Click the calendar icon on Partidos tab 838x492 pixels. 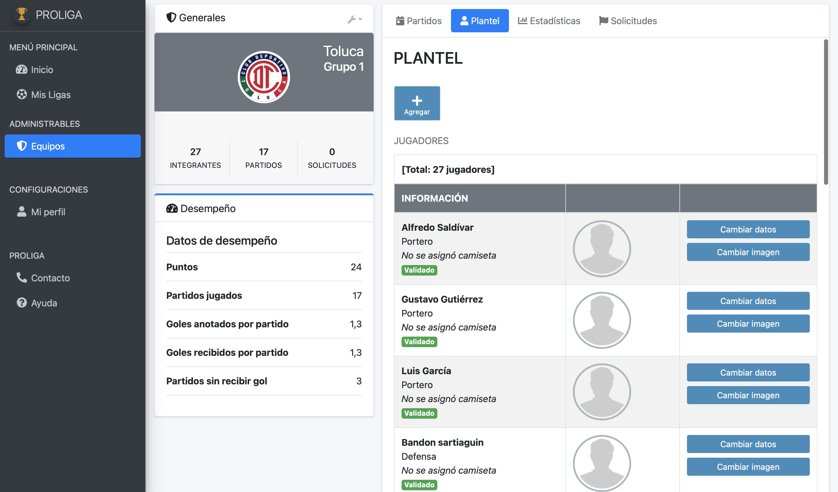point(400,21)
